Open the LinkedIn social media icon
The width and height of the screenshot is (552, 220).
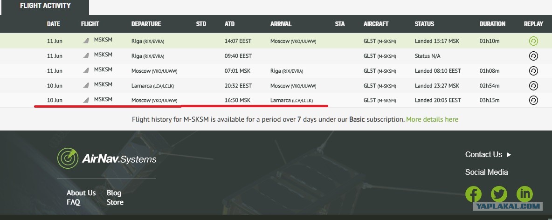click(x=524, y=194)
